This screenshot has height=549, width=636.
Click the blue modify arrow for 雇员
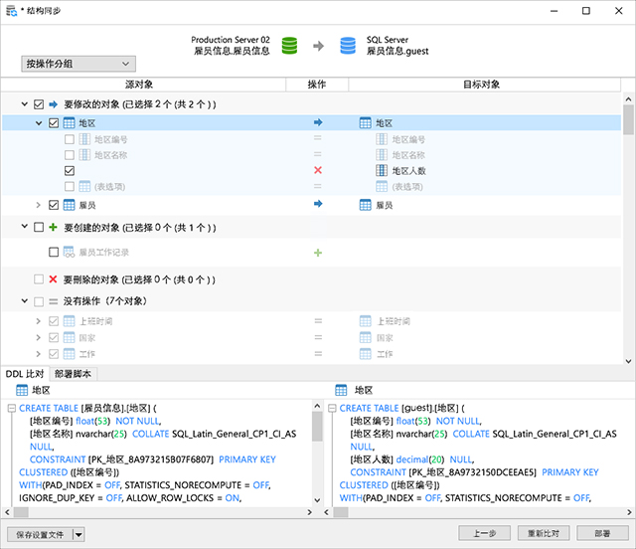pos(318,204)
